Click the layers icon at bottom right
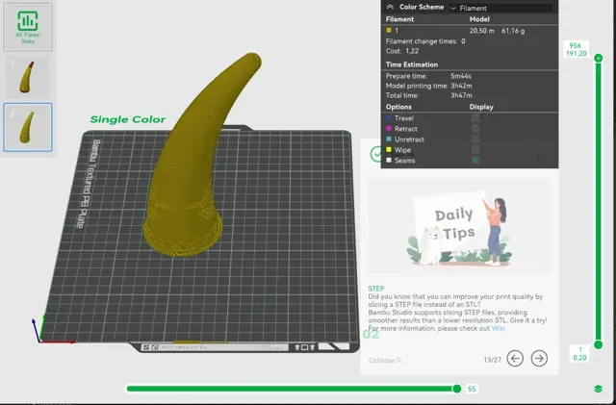 tap(599, 389)
